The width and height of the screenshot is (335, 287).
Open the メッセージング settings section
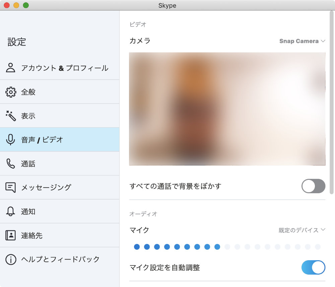coord(60,188)
